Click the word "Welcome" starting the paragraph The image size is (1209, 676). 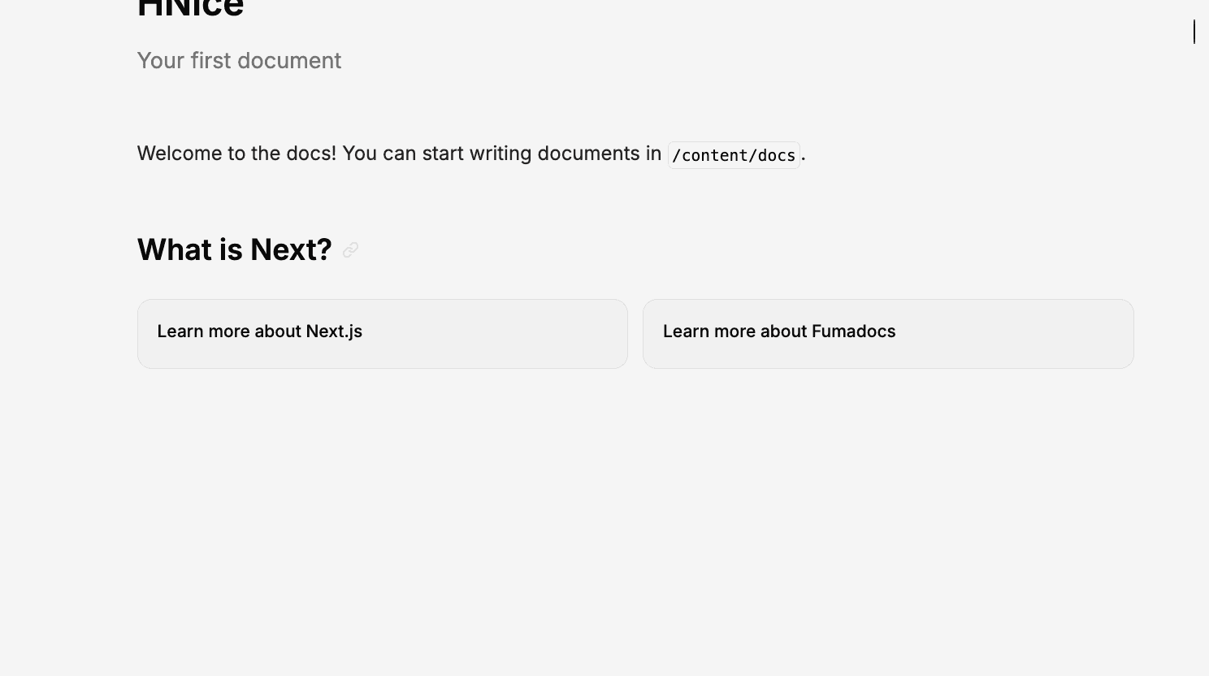(x=178, y=154)
